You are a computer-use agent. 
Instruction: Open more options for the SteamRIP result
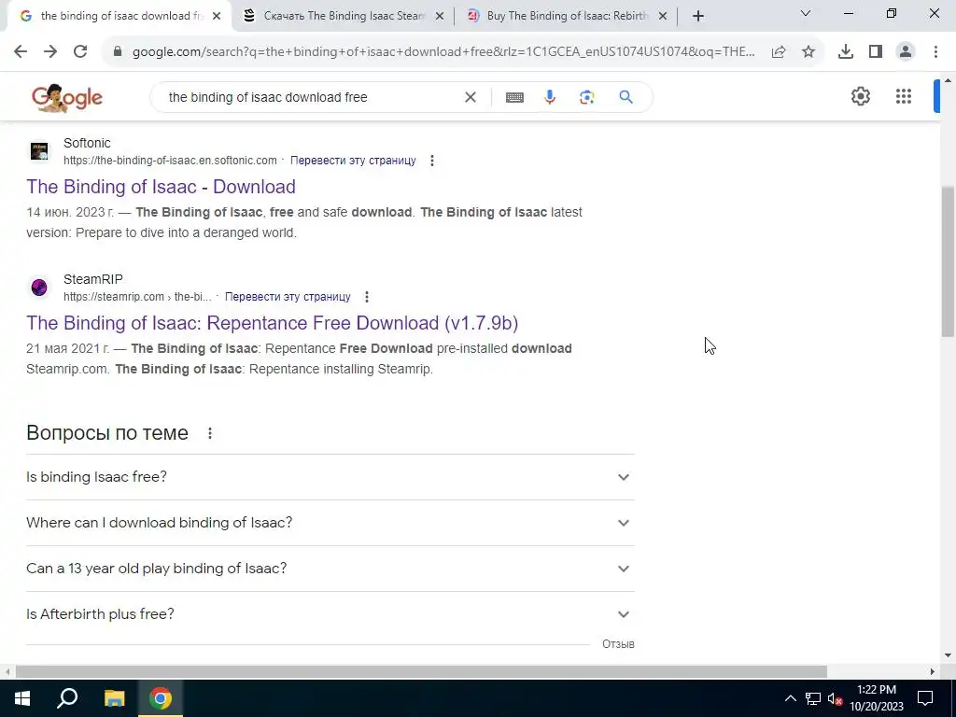(366, 297)
